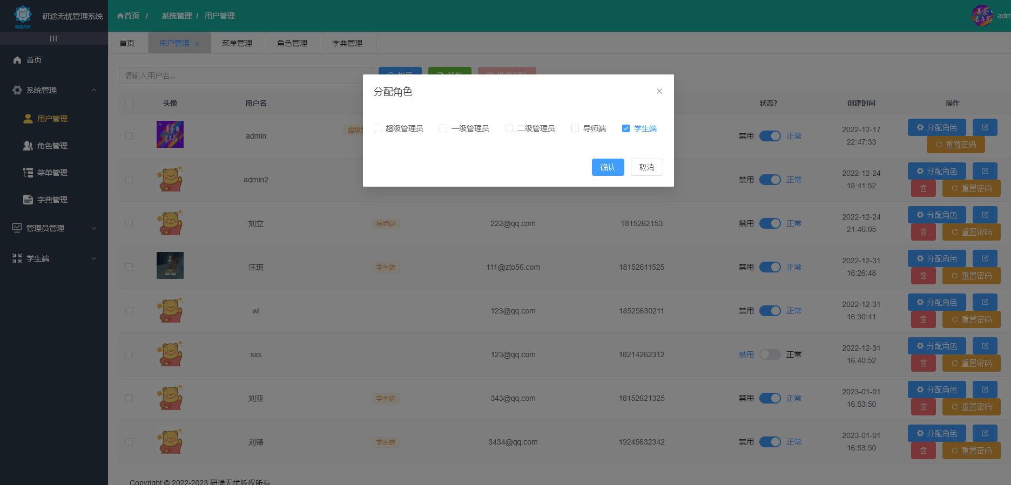
Task: Click the avatar thumbnail of admin
Action: click(170, 134)
